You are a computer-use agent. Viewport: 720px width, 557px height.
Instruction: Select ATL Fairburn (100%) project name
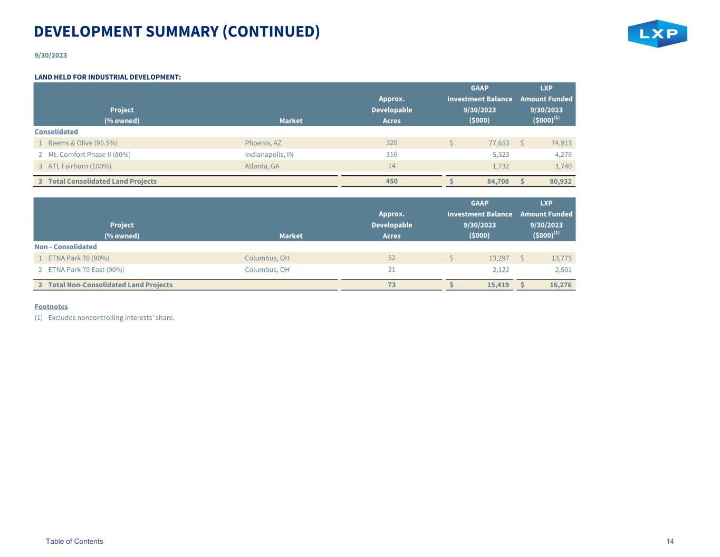click(80, 166)
